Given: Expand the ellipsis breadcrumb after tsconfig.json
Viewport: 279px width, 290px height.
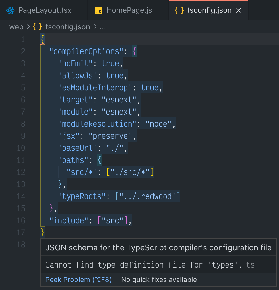Looking at the screenshot, I should tap(102, 27).
